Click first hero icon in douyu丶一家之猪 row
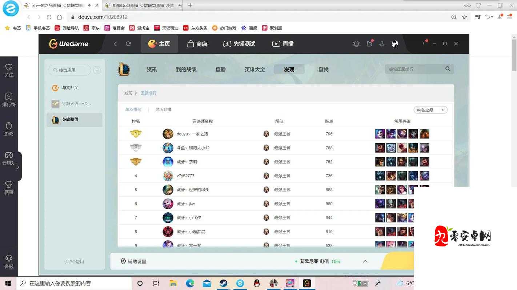The image size is (517, 290). coord(380,134)
